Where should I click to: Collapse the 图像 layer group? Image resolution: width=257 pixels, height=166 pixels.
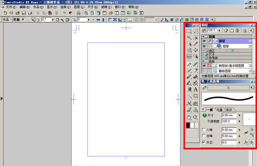[203, 37]
